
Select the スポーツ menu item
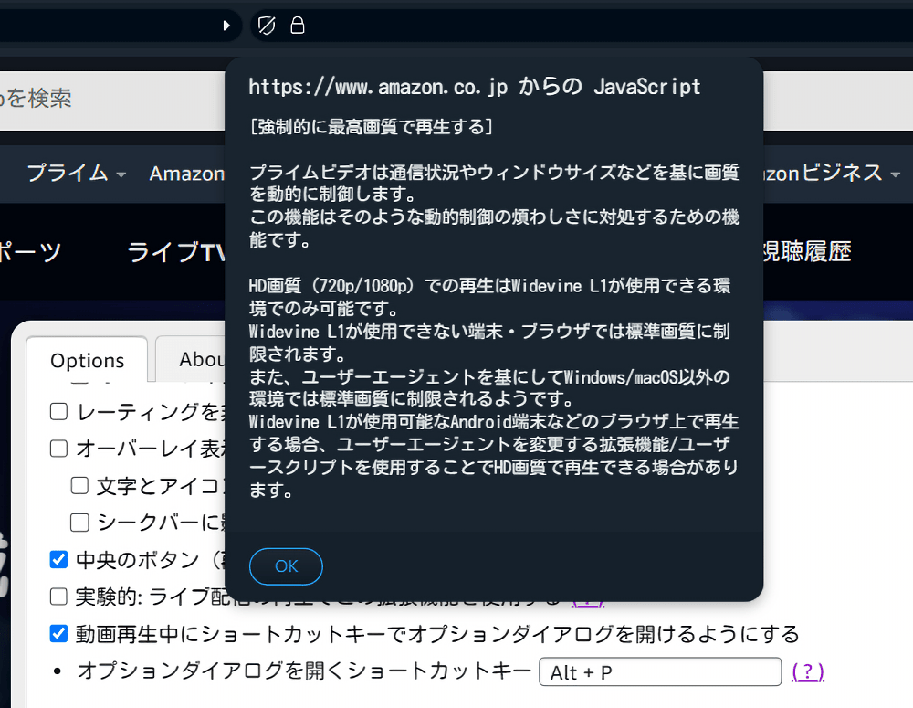30,252
